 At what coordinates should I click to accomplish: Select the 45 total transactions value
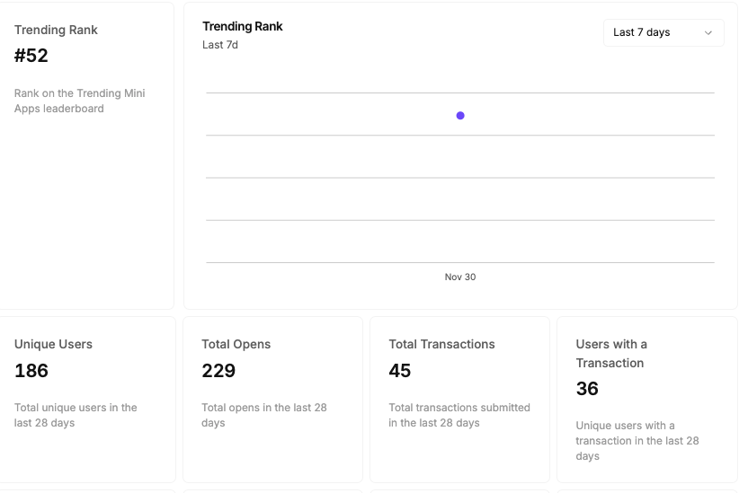[x=400, y=371]
